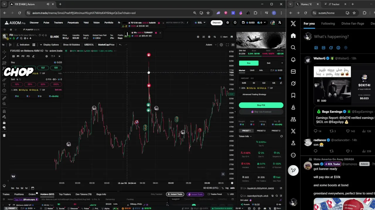
Task: Toggle MarketCap/Price chart mode
Action: (106, 45)
